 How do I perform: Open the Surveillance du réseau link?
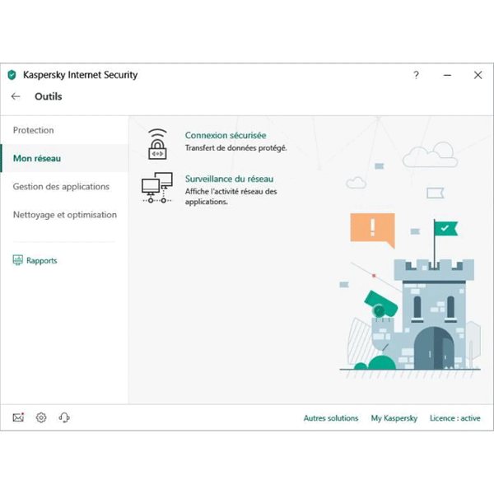(229, 179)
